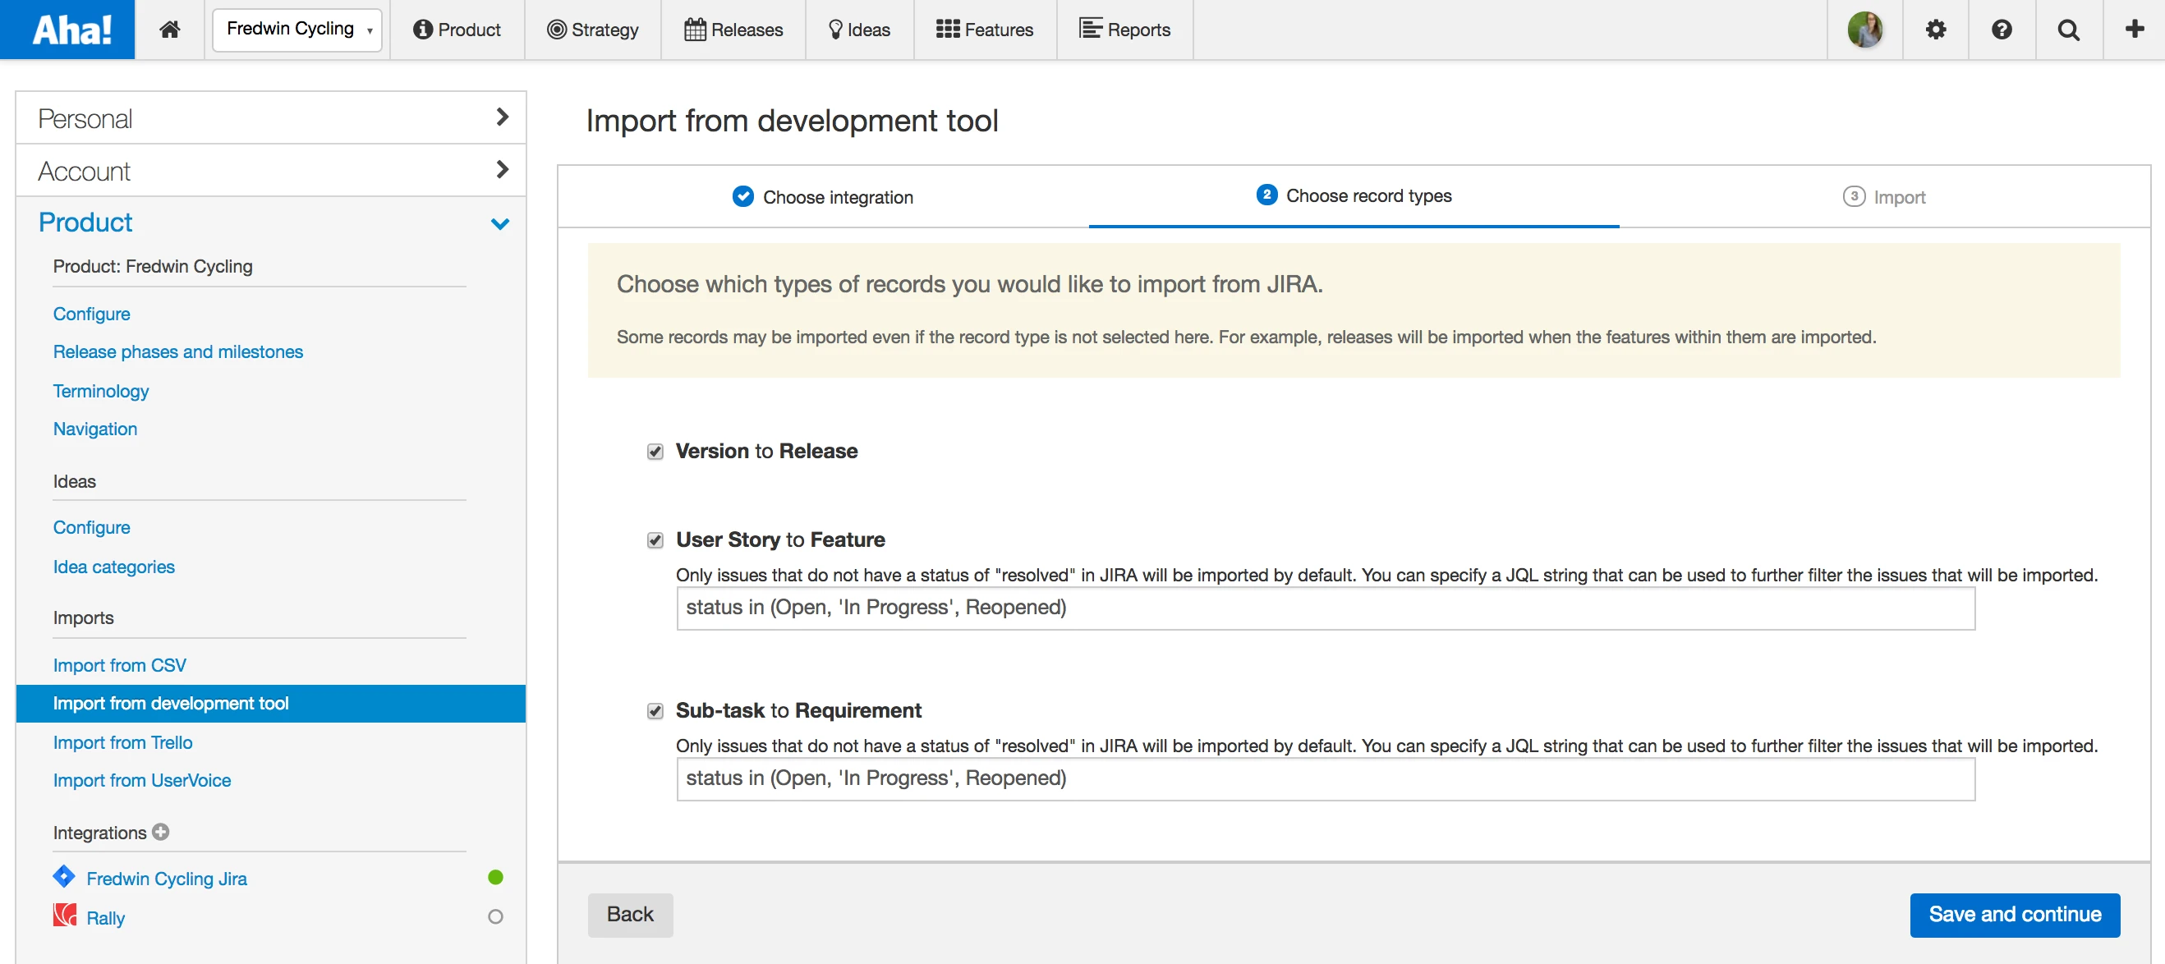This screenshot has height=964, width=2165.
Task: Click the user avatar photo
Action: (x=1864, y=30)
